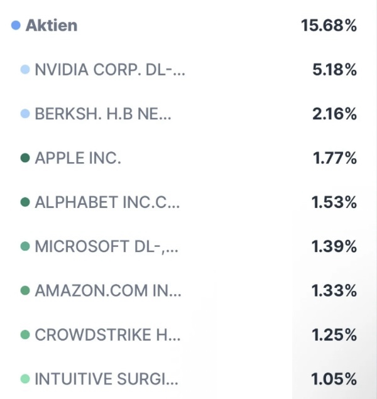Open the NVIDIA CORP. DL- holding
The height and width of the screenshot is (399, 377).
[110, 70]
